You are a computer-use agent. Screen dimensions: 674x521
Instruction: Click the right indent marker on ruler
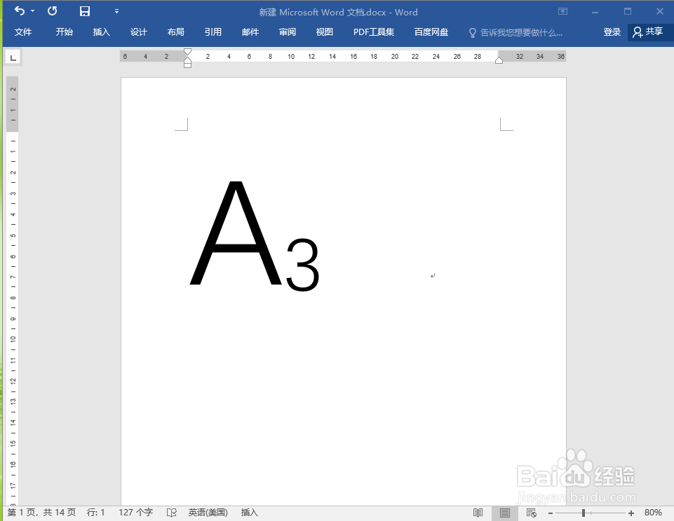click(x=499, y=60)
